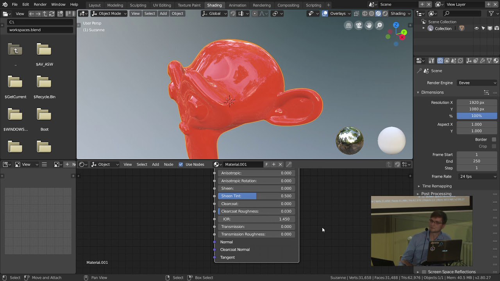Select solid shading mode icon
Viewport: 500px width, 281px height.
[x=371, y=13]
